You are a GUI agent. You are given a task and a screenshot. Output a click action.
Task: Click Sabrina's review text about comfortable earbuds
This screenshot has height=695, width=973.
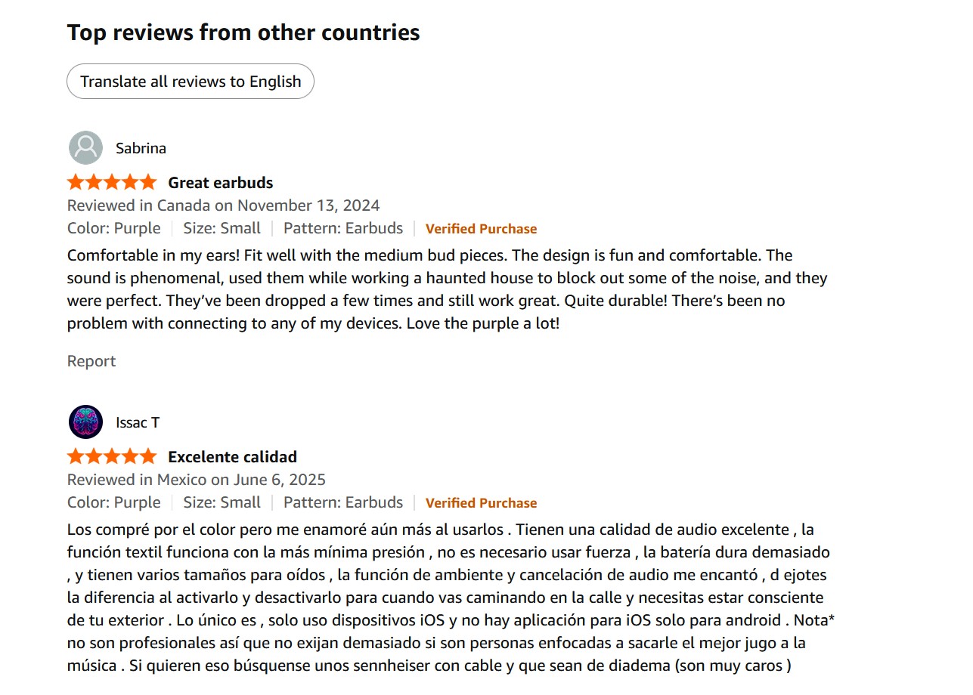(447, 289)
